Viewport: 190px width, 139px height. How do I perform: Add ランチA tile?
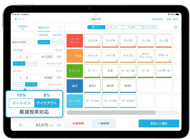click(x=92, y=41)
